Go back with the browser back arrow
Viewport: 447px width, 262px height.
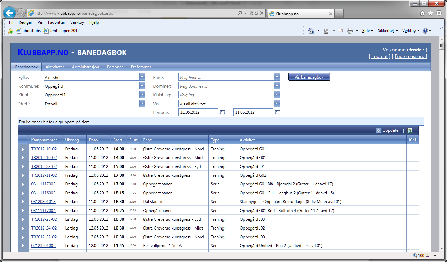point(9,13)
